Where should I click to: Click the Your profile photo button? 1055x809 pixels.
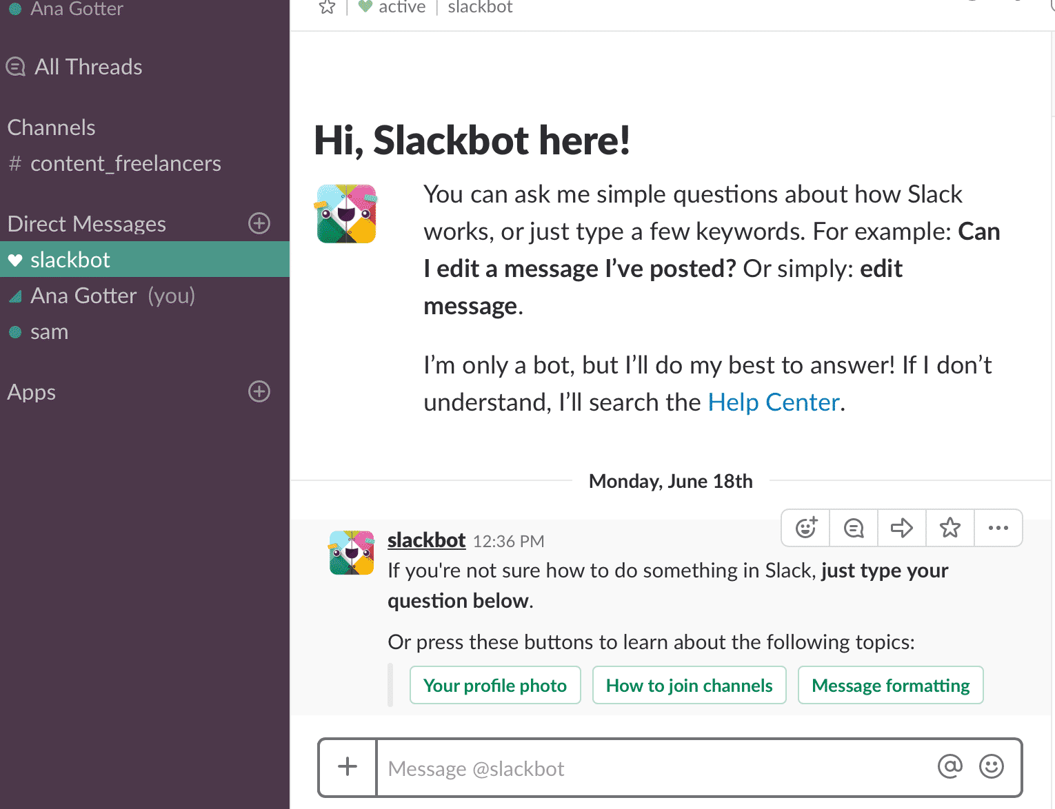(x=495, y=685)
